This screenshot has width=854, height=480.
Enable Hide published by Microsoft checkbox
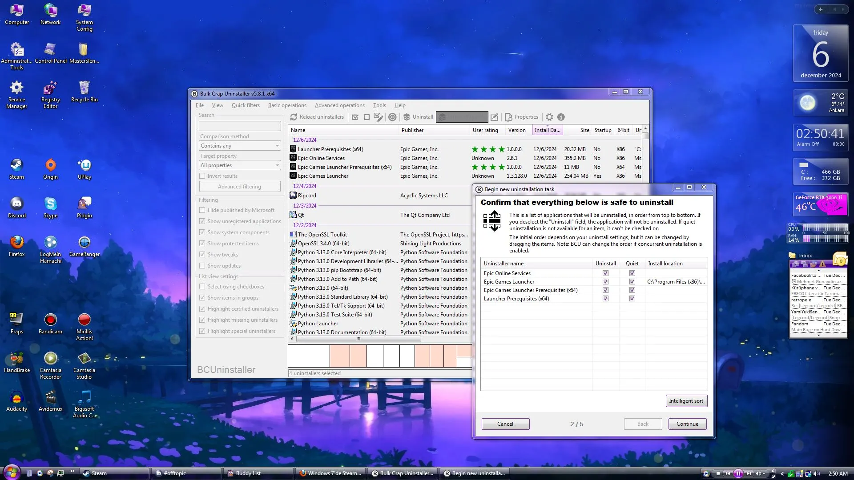(202, 210)
